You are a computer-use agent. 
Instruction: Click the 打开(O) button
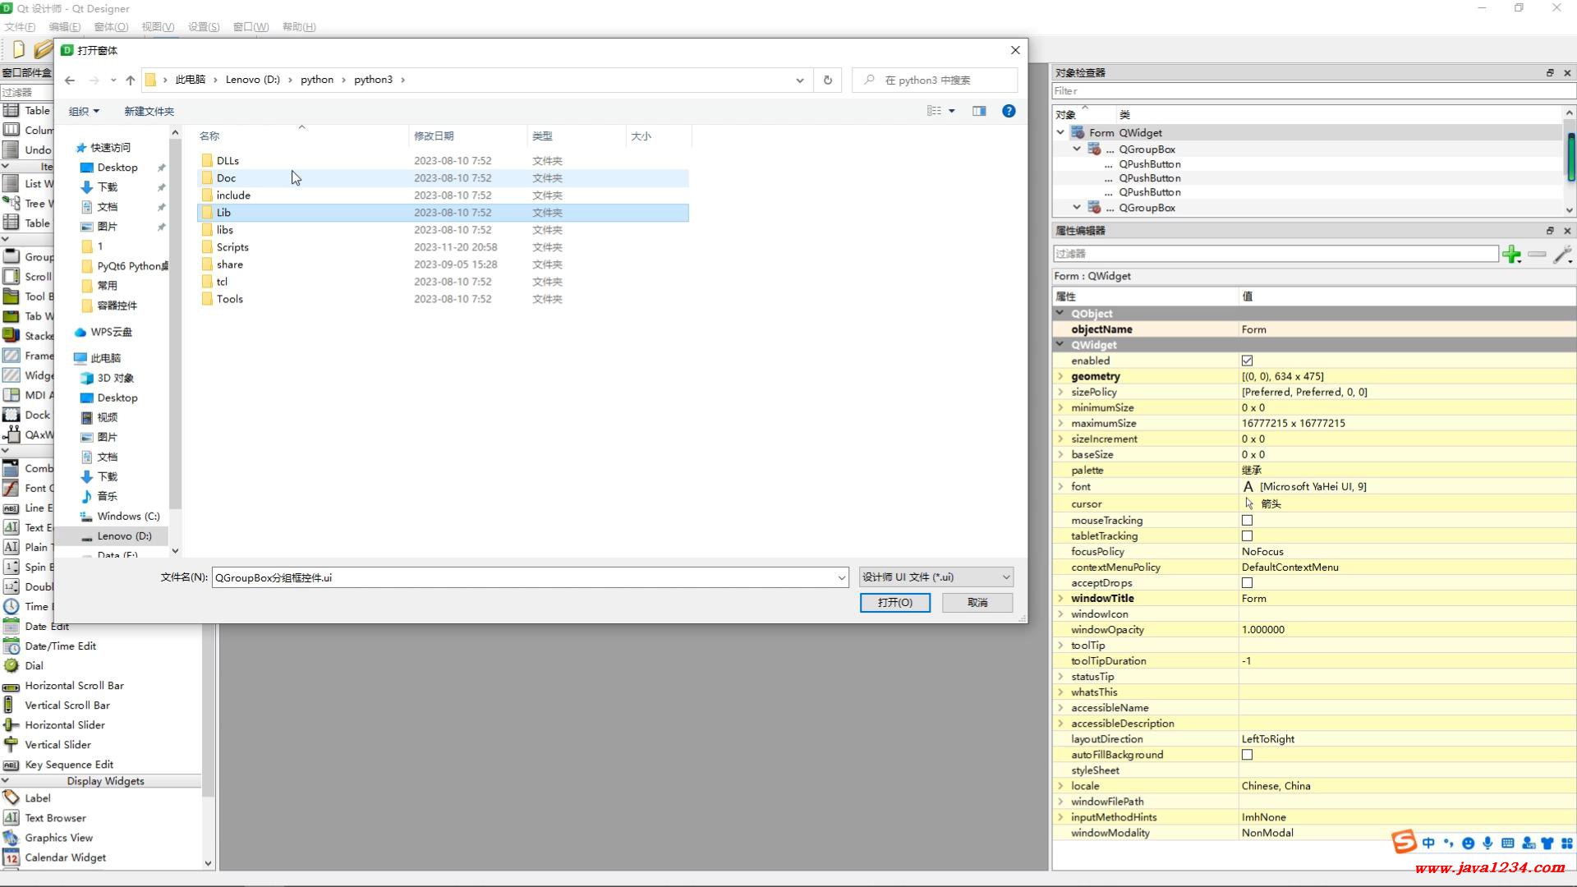tap(894, 602)
